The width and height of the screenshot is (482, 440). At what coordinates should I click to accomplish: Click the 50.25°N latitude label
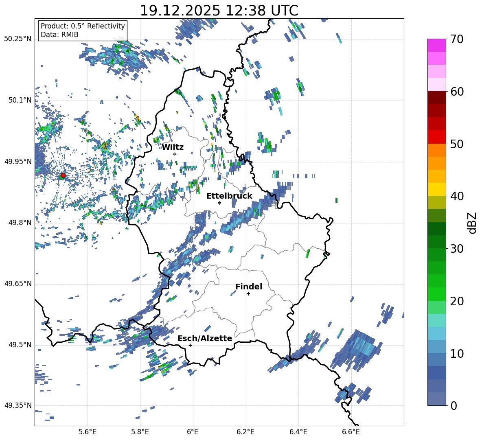click(x=18, y=39)
